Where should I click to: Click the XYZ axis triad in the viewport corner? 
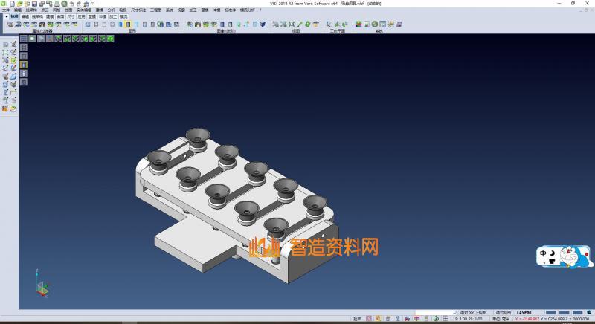pos(42,283)
